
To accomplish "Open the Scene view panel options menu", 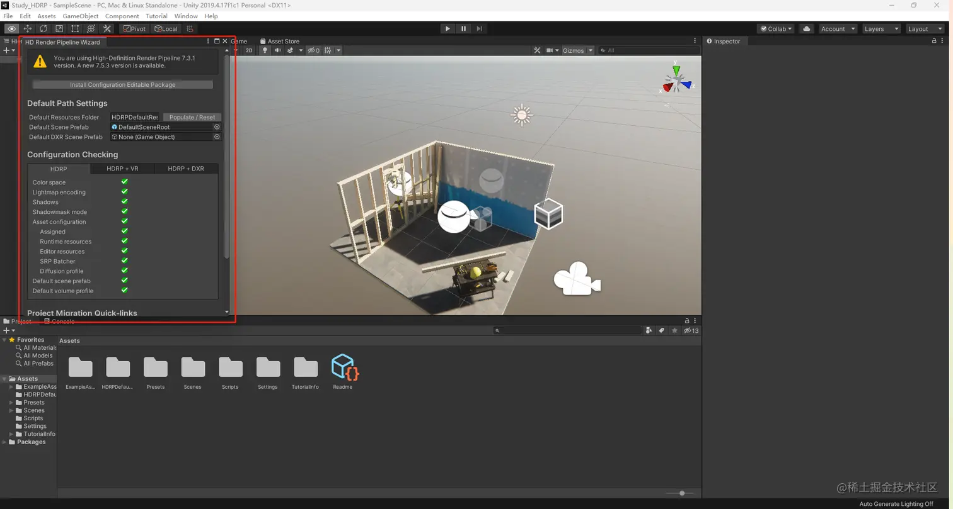I will pyautogui.click(x=696, y=41).
